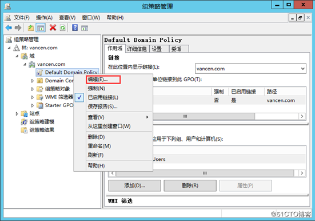Image resolution: width=315 pixels, height=221 pixels.
Task: Collapse the 域 tree node
Action: (x=17, y=56)
